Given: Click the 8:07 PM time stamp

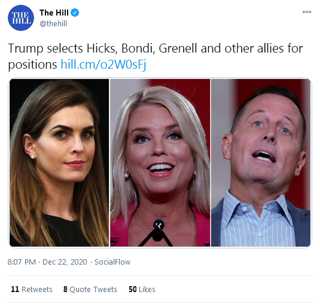Looking at the screenshot, I should 22,262.
